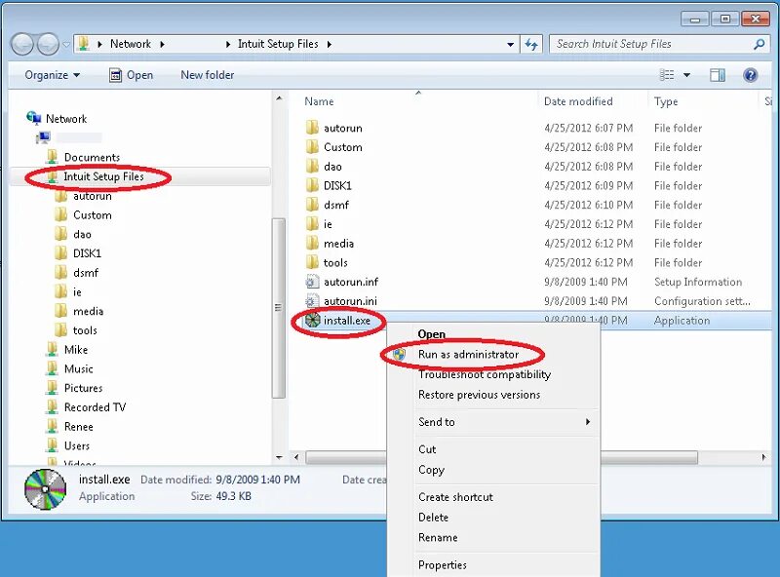Open the address bar history dropdown arrow

(510, 44)
